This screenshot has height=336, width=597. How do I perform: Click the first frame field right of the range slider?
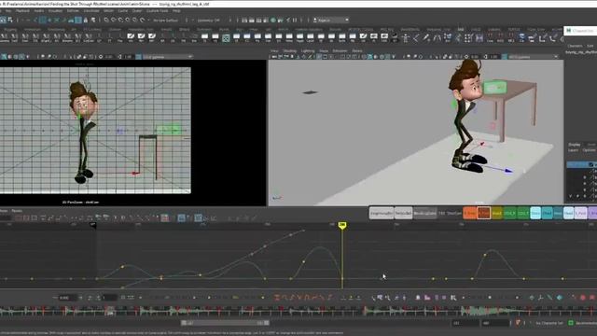pyautogui.click(x=465, y=323)
